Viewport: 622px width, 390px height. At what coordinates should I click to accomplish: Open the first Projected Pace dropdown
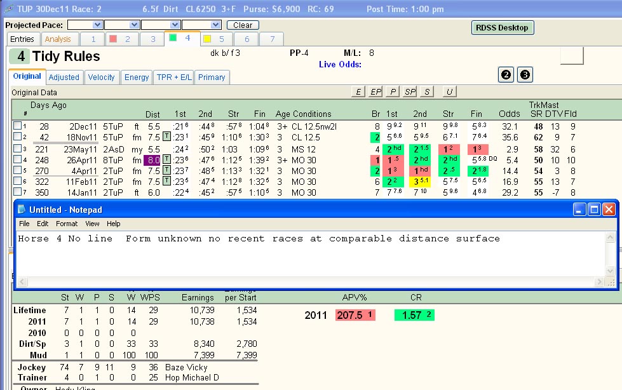pos(97,25)
